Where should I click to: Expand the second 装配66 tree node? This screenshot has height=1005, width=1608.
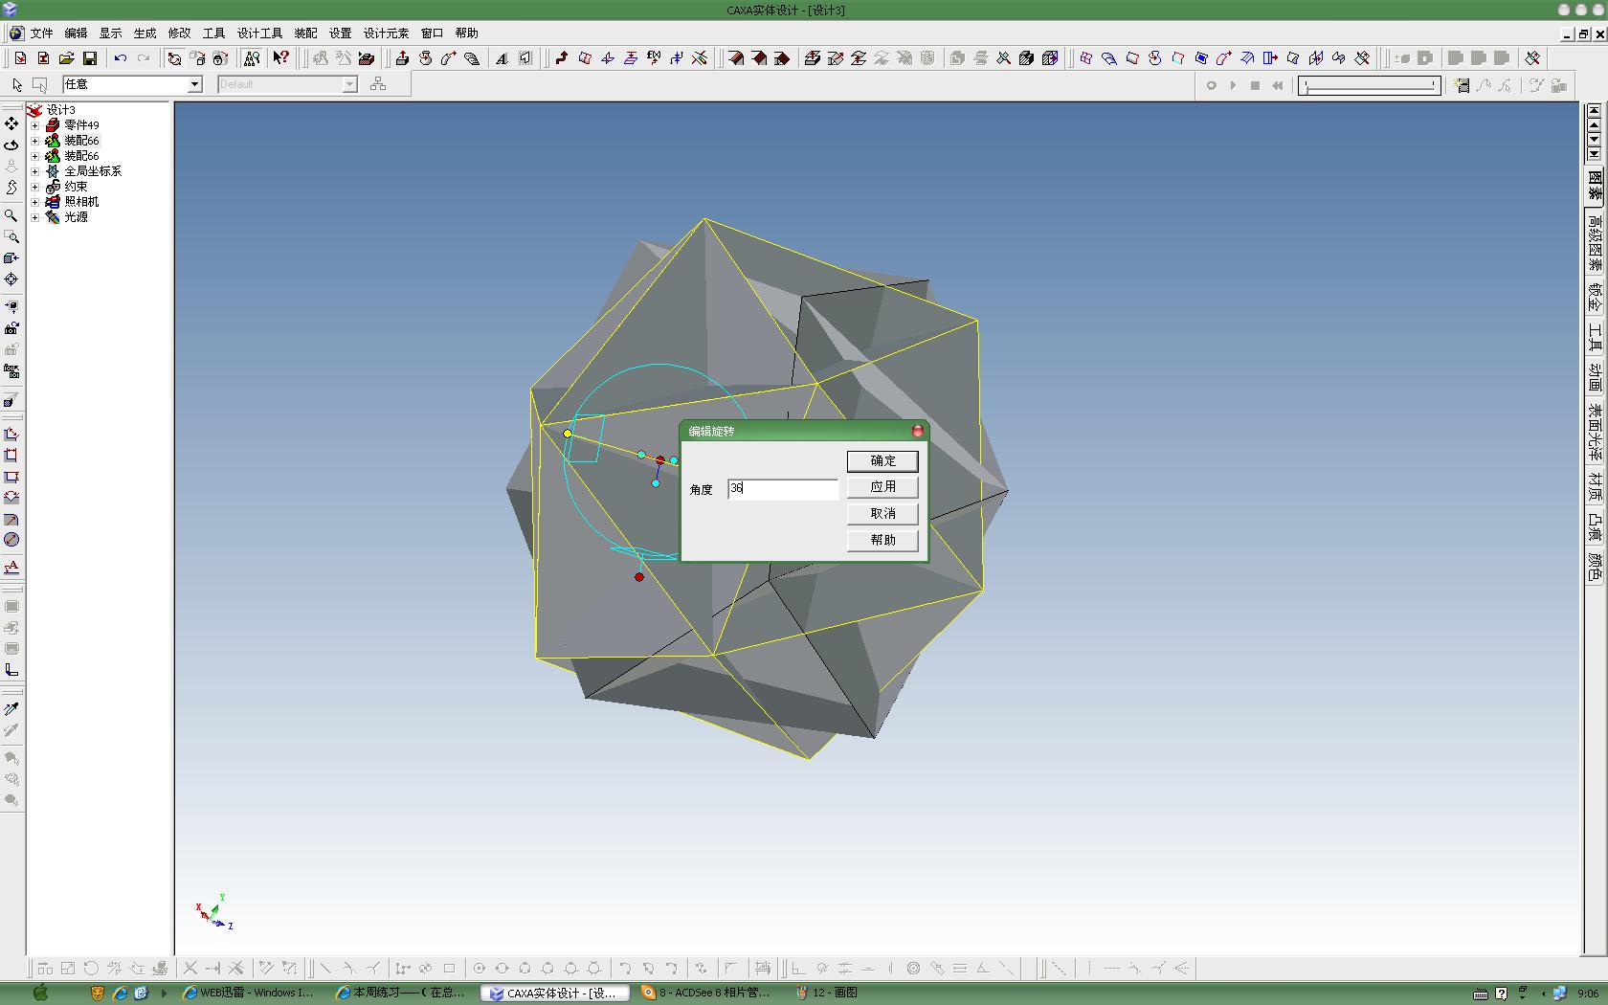35,156
